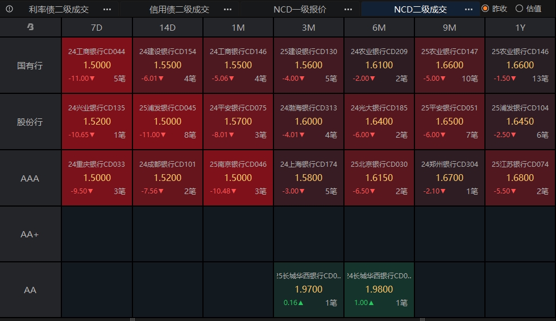Open the 24长城华西银行 cell at 1.9800
This screenshot has width=556, height=321.
(379, 290)
